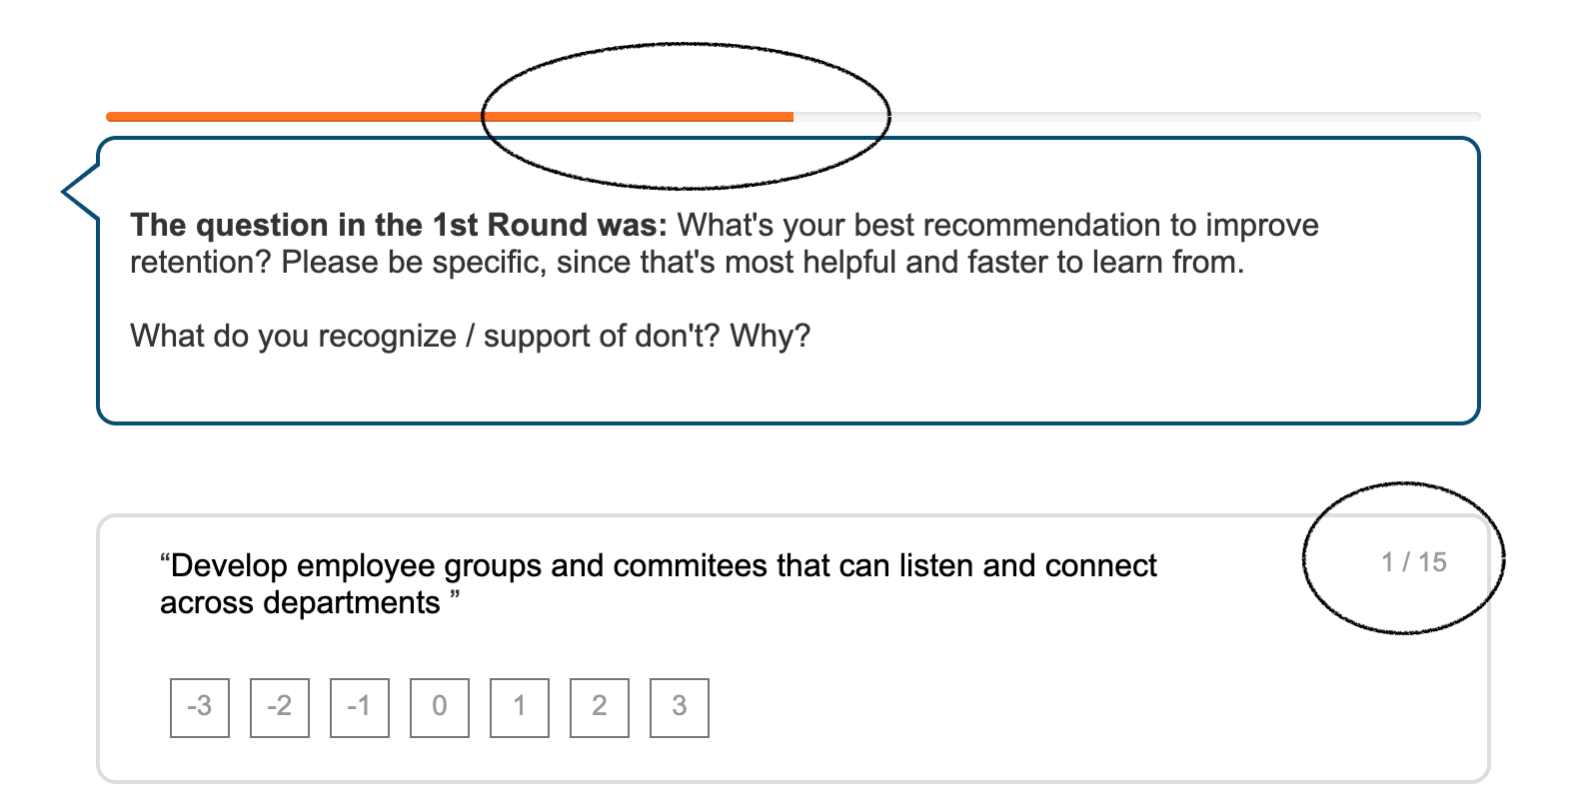Click the 1 / 15 statement counter
This screenshot has width=1595, height=803.
pyautogui.click(x=1414, y=562)
